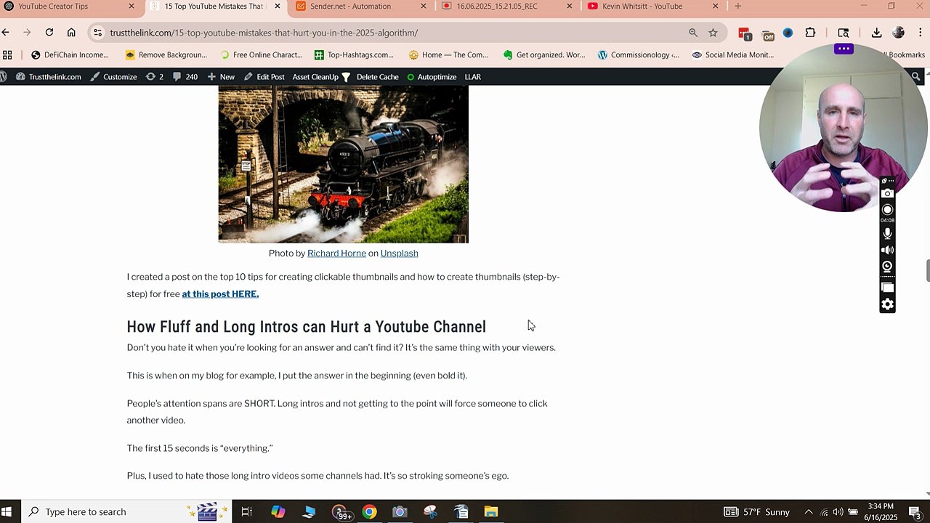Mute the microphone in the recorder toolbar
Image resolution: width=930 pixels, height=523 pixels.
point(887,234)
